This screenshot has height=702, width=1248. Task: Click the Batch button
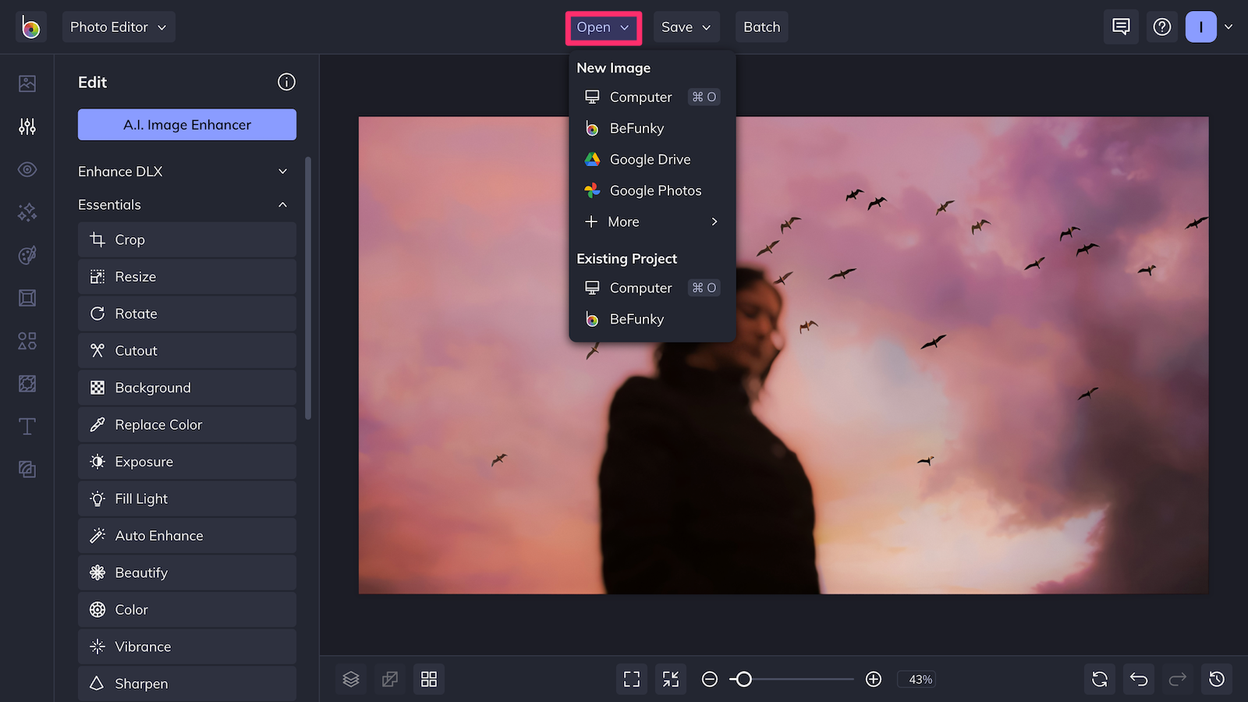point(761,27)
